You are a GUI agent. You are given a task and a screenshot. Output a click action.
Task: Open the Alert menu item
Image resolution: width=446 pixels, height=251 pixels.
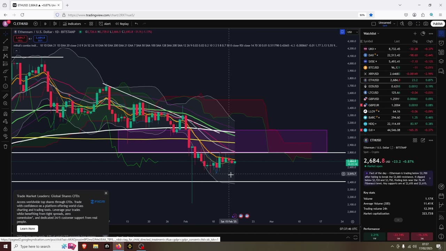coord(105,24)
